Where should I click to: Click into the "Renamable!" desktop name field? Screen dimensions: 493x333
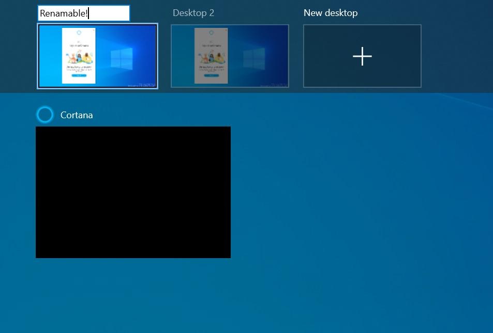84,13
